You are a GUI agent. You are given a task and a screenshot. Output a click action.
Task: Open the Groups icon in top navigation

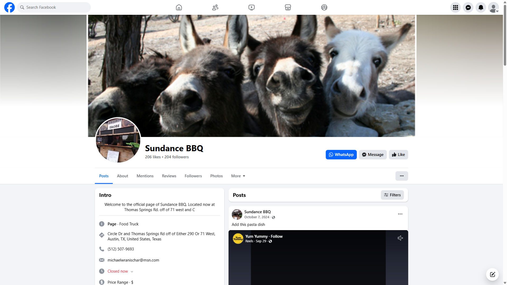pyautogui.click(x=324, y=7)
